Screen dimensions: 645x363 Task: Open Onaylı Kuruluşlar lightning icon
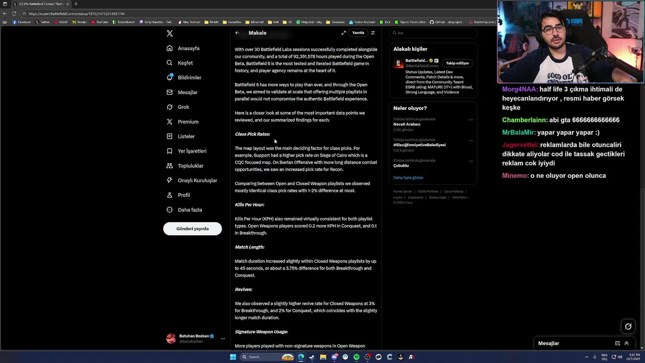tap(170, 180)
